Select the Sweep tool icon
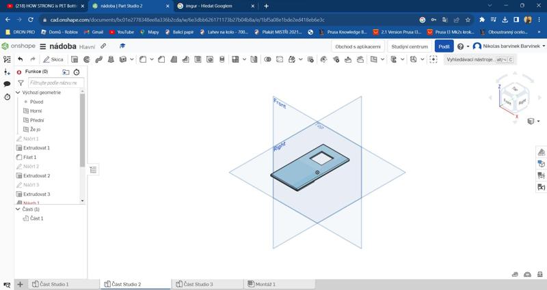The width and height of the screenshot is (547, 290). [x=98, y=59]
